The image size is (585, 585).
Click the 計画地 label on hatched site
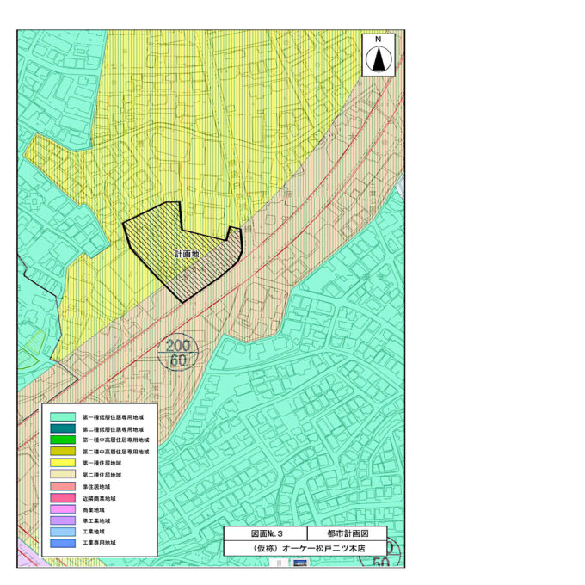coord(188,254)
